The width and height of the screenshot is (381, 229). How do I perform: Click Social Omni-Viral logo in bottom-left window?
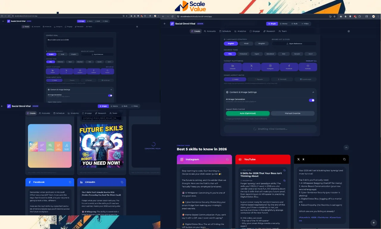point(9,106)
